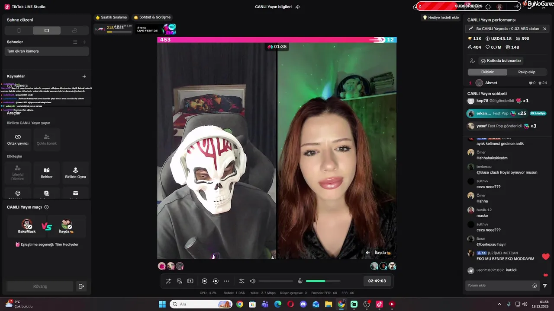Open the media and music tool icon
The height and width of the screenshot is (311, 554).
click(x=179, y=281)
